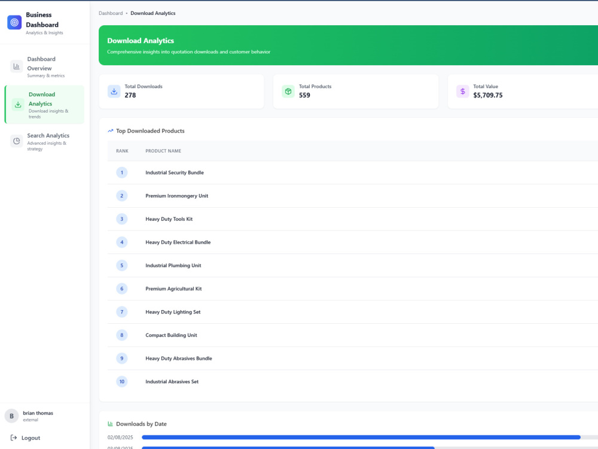Click the rank 5 badge
This screenshot has width=598, height=449.
click(122, 265)
